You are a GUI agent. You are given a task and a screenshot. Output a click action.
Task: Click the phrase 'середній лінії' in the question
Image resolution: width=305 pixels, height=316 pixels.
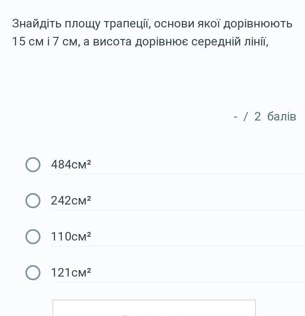230,42
